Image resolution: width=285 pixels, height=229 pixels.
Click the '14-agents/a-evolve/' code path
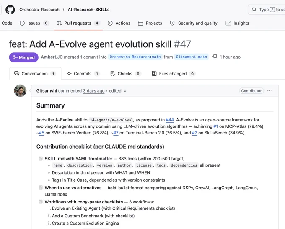[111, 120]
